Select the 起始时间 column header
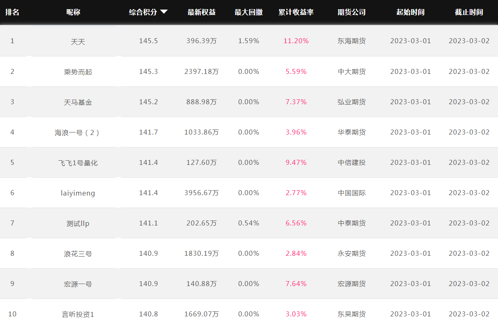 [410, 12]
